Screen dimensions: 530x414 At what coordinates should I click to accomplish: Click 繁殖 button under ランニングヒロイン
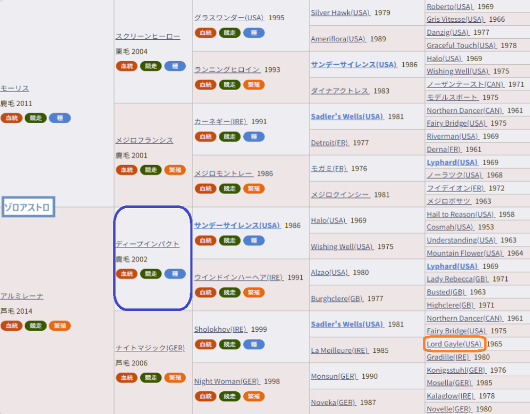click(x=254, y=84)
